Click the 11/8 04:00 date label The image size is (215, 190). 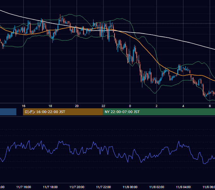coord(183,187)
